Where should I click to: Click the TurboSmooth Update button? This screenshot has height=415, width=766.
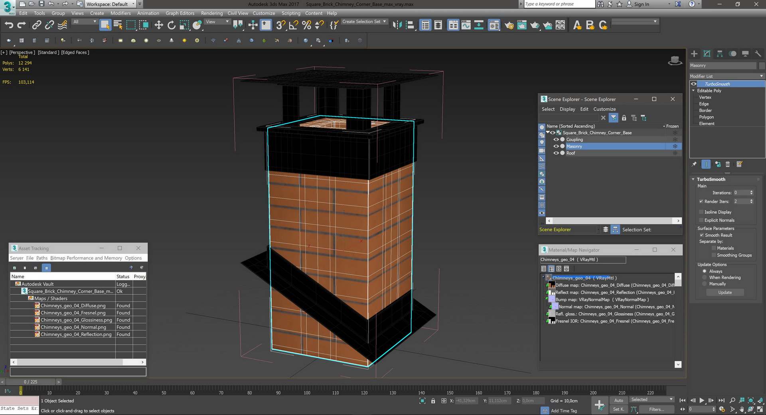coord(725,292)
